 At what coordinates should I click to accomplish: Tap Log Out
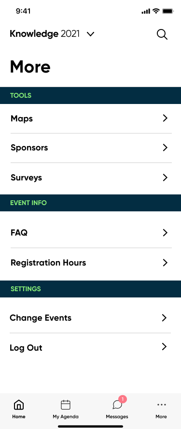click(90, 348)
